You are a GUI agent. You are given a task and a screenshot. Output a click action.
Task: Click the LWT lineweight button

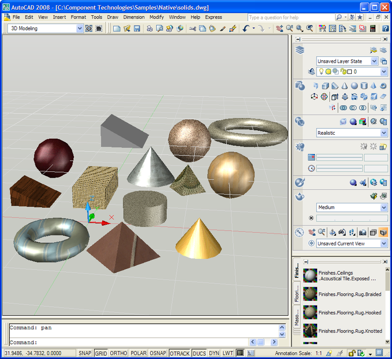pyautogui.click(x=228, y=353)
